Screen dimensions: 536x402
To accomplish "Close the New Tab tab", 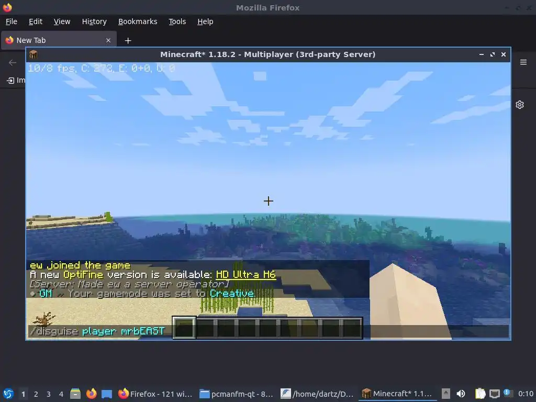I will pos(108,40).
